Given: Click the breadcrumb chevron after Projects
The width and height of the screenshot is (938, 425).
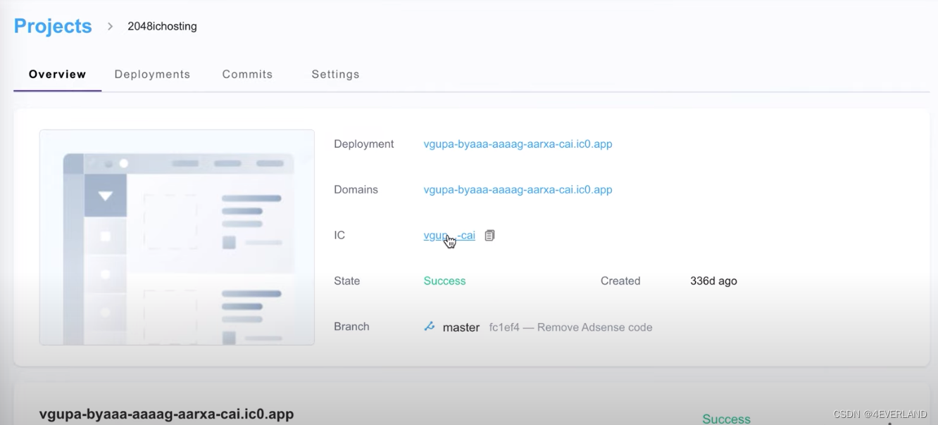Looking at the screenshot, I should (110, 26).
